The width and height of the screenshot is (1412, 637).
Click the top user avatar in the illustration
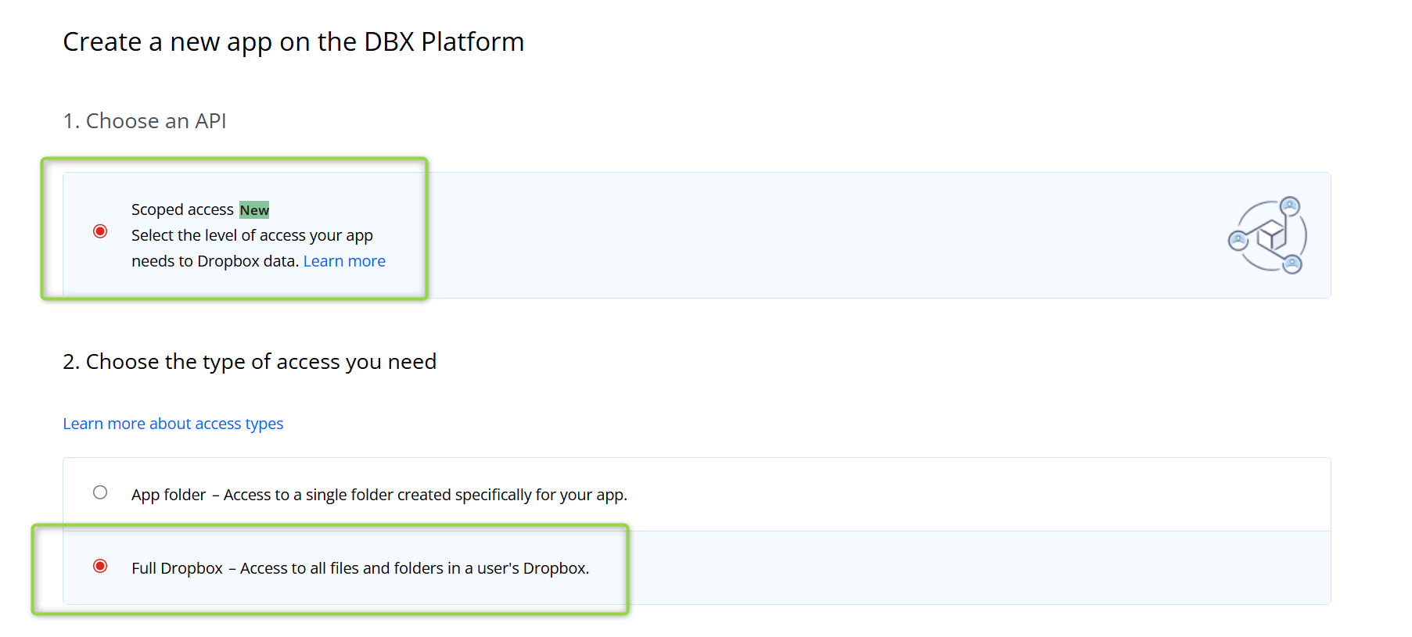click(1290, 206)
